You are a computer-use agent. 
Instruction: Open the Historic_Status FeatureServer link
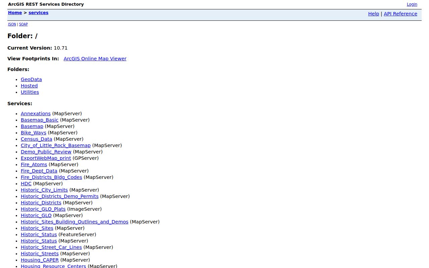(x=39, y=234)
